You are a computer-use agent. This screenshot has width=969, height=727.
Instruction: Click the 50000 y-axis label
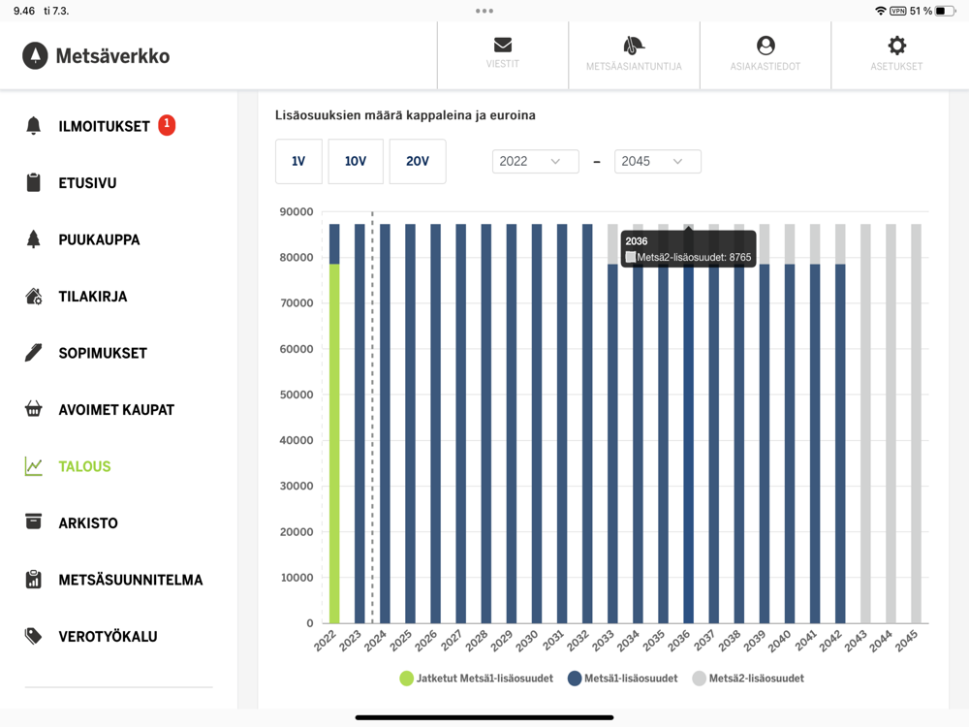pyautogui.click(x=297, y=395)
